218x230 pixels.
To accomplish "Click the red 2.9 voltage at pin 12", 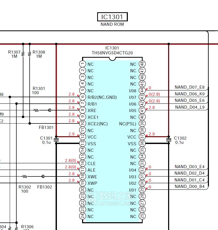I will tap(71, 134).
